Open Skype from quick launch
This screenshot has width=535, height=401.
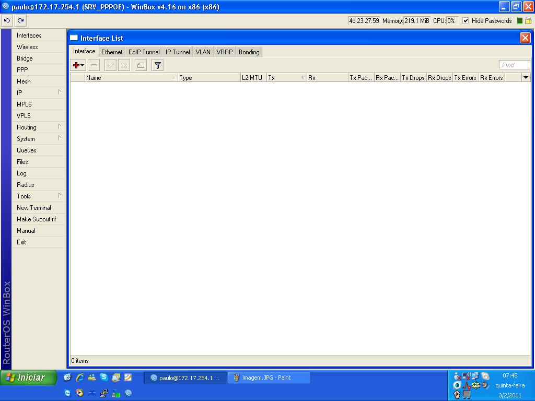pos(104,377)
